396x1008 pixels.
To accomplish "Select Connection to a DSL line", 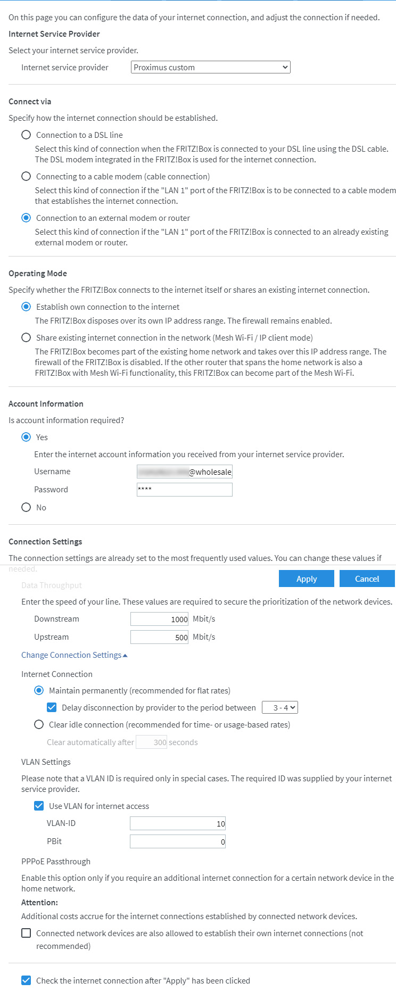I will tap(26, 135).
